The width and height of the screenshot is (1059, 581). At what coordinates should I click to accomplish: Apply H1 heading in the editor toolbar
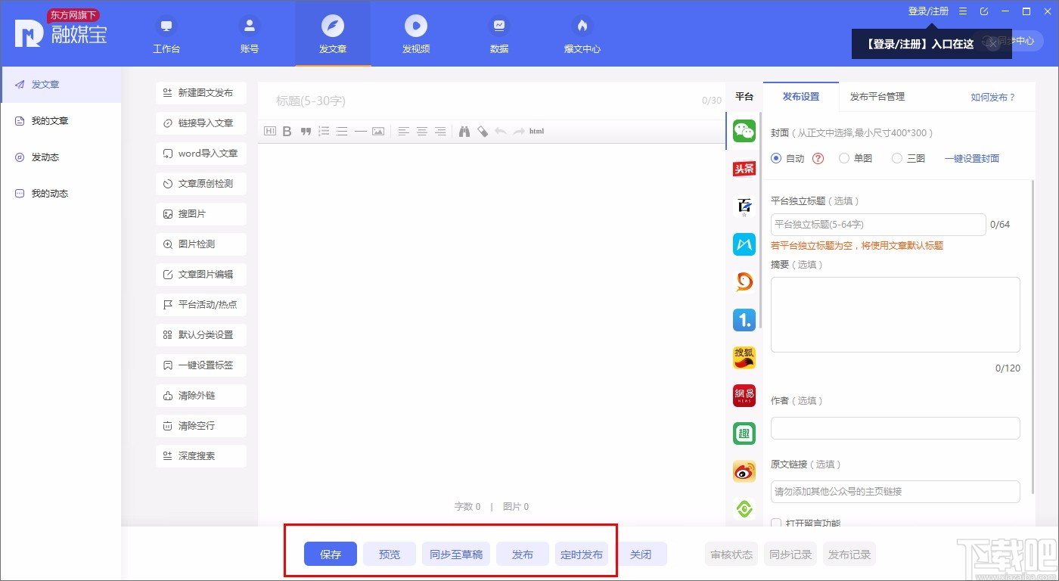pyautogui.click(x=269, y=131)
